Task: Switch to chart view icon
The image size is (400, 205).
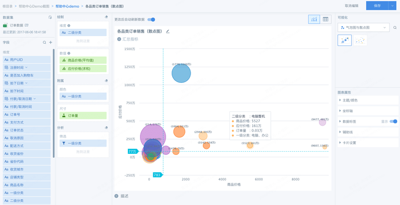Action: 314,19
